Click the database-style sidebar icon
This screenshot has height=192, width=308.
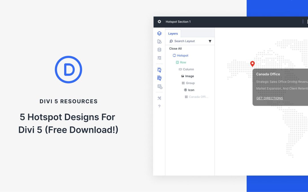point(159,49)
